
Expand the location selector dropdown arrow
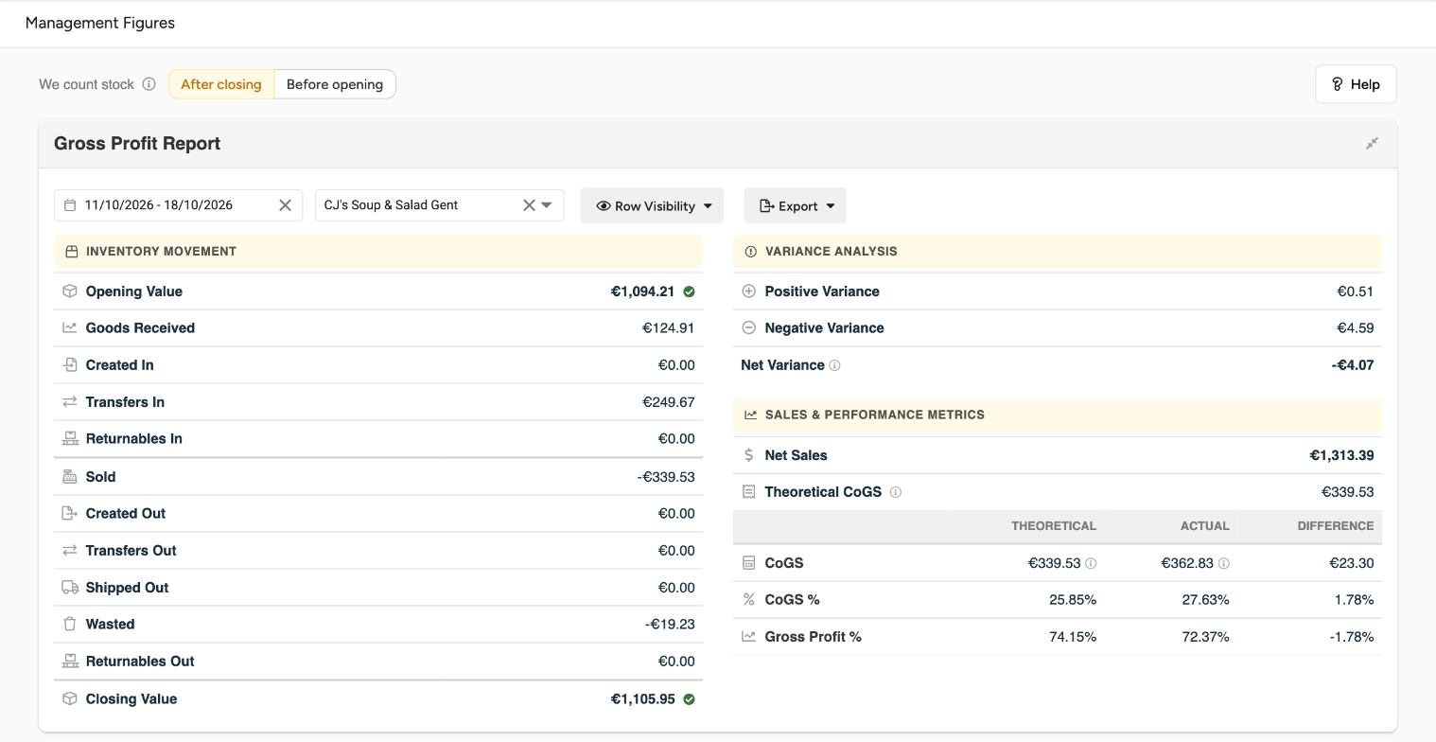[547, 205]
